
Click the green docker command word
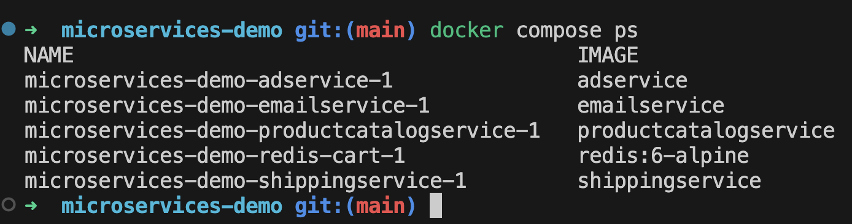(x=467, y=30)
